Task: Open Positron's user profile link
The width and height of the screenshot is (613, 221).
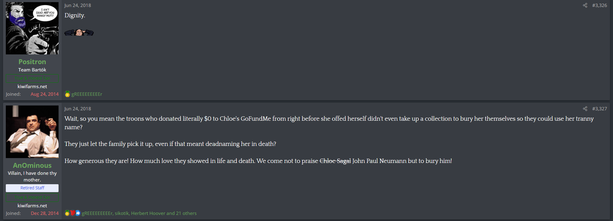Action: [x=32, y=62]
